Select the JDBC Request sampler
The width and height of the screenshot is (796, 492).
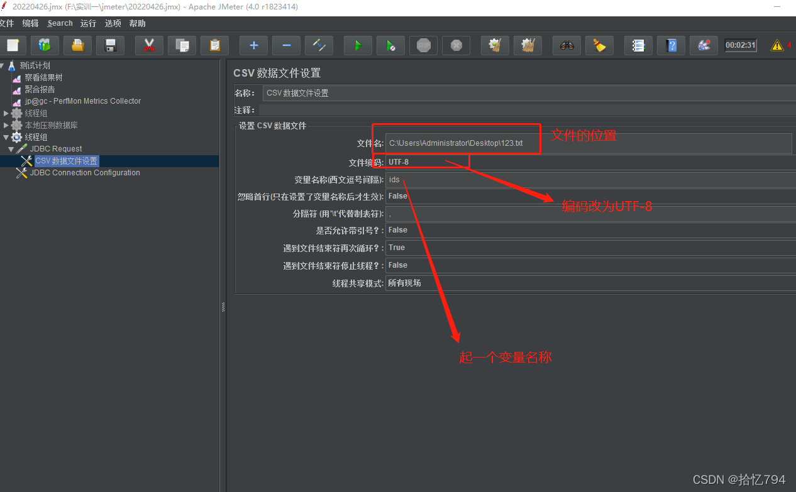[x=56, y=149]
